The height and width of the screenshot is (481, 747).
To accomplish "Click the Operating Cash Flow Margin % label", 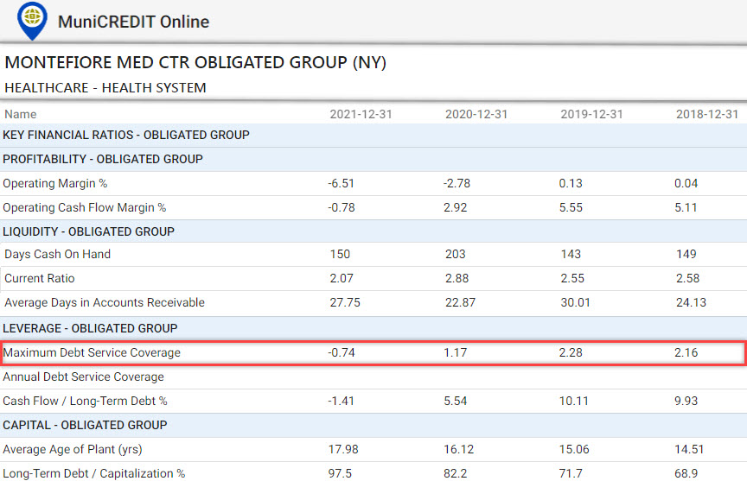I will [x=85, y=208].
